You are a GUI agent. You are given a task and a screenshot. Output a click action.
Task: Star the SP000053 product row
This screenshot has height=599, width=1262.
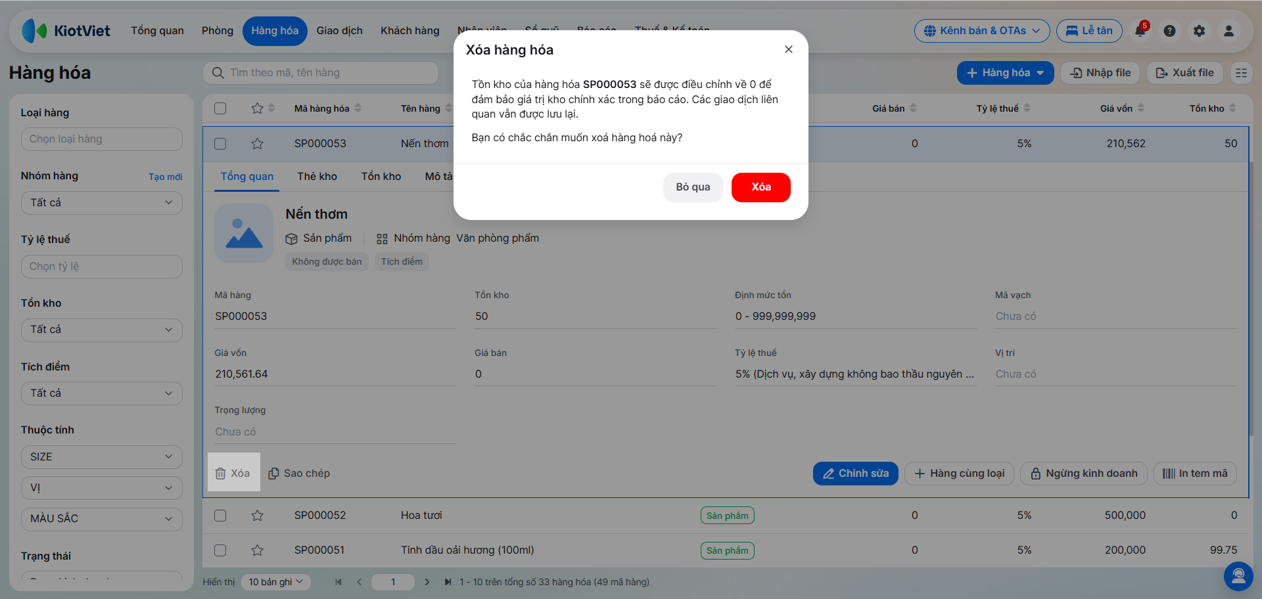[257, 143]
